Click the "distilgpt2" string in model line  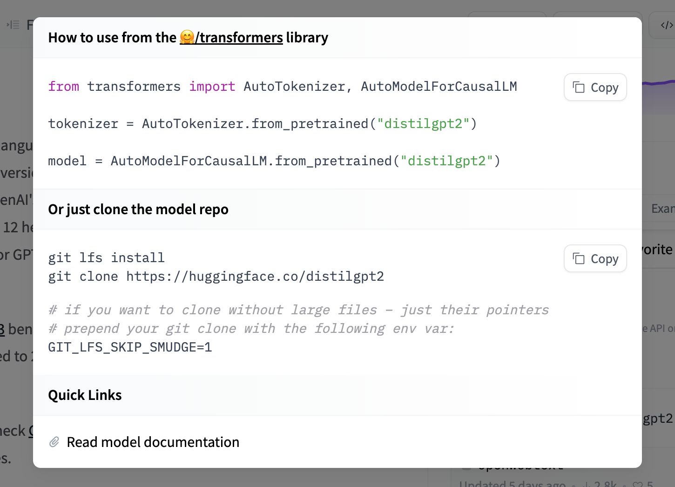point(447,161)
